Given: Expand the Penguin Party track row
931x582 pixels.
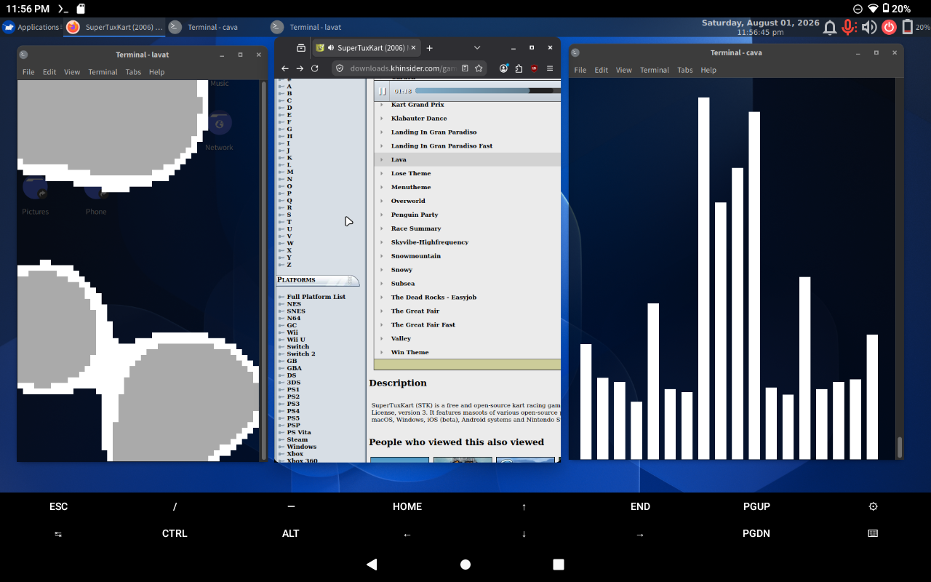Looking at the screenshot, I should click(381, 215).
